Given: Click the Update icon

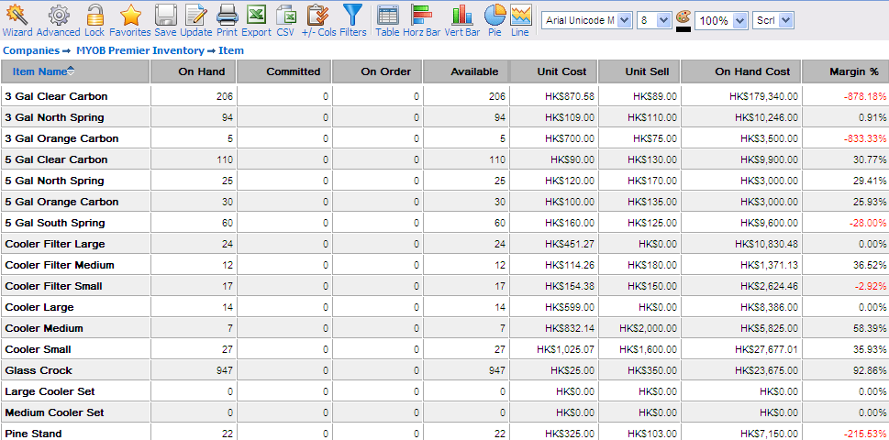Looking at the screenshot, I should 196,21.
